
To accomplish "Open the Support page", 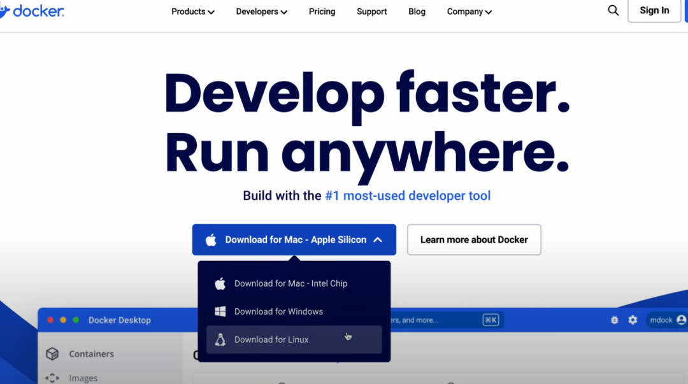I will pos(371,12).
